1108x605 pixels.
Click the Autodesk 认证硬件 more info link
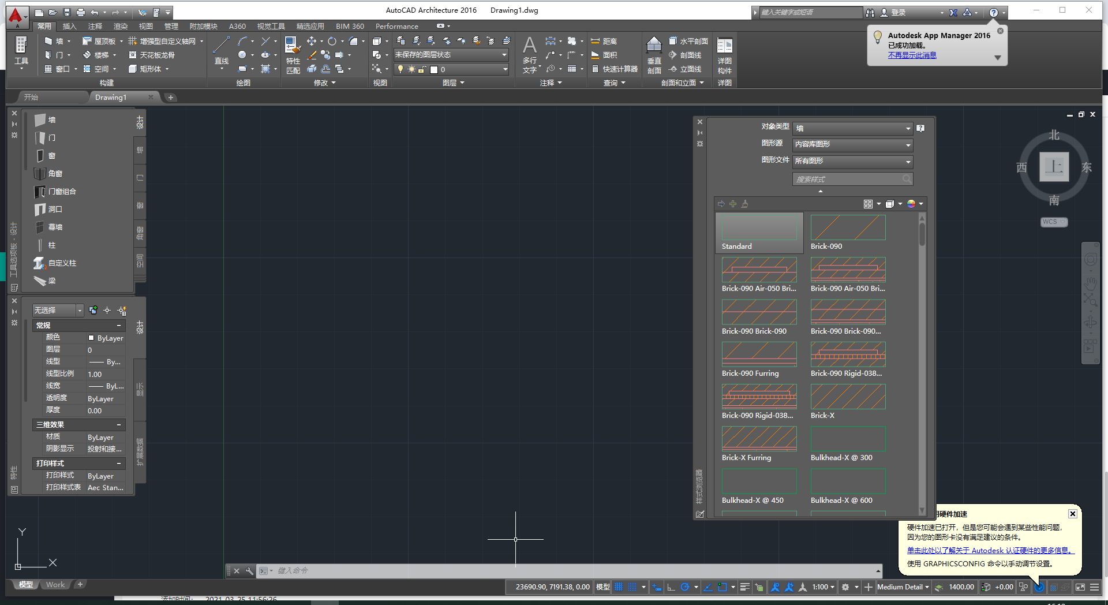click(x=990, y=550)
